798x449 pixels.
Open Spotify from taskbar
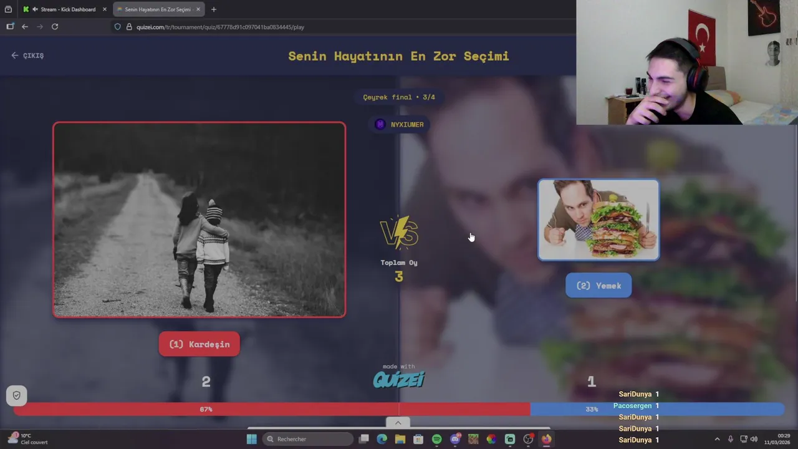click(x=437, y=439)
